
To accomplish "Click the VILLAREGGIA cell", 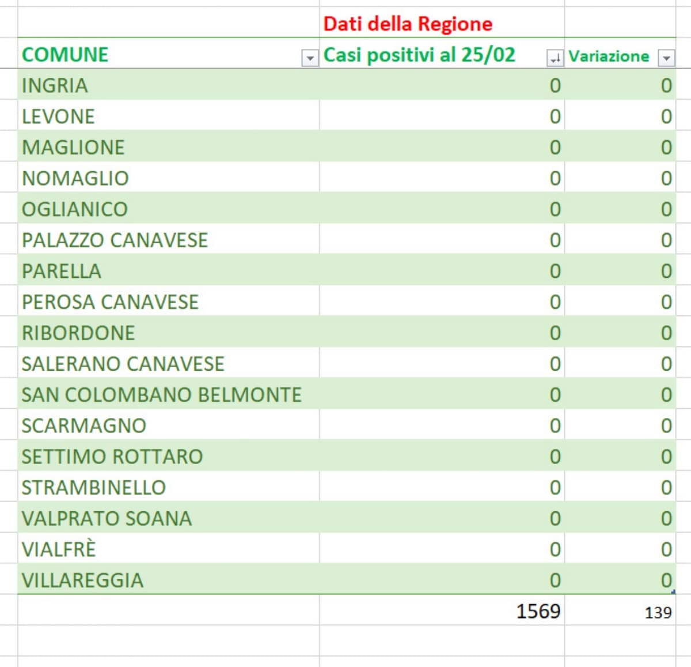I will pos(82,580).
